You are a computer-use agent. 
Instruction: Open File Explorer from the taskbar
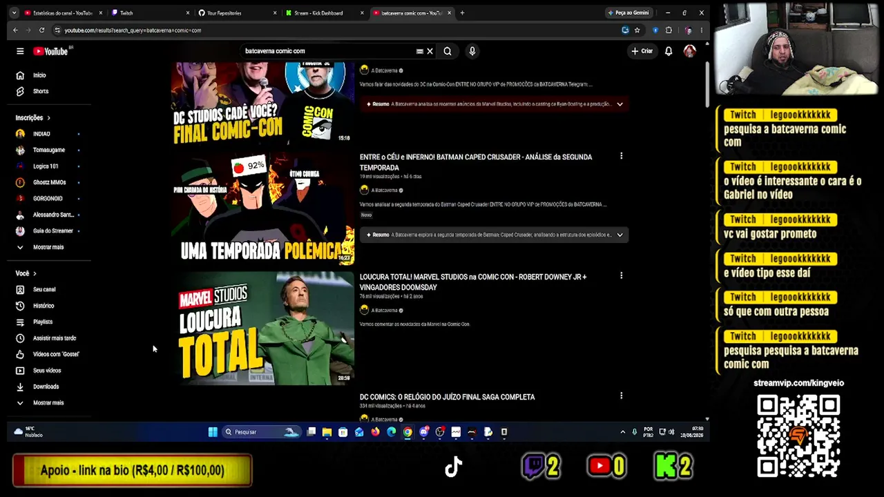tap(327, 432)
